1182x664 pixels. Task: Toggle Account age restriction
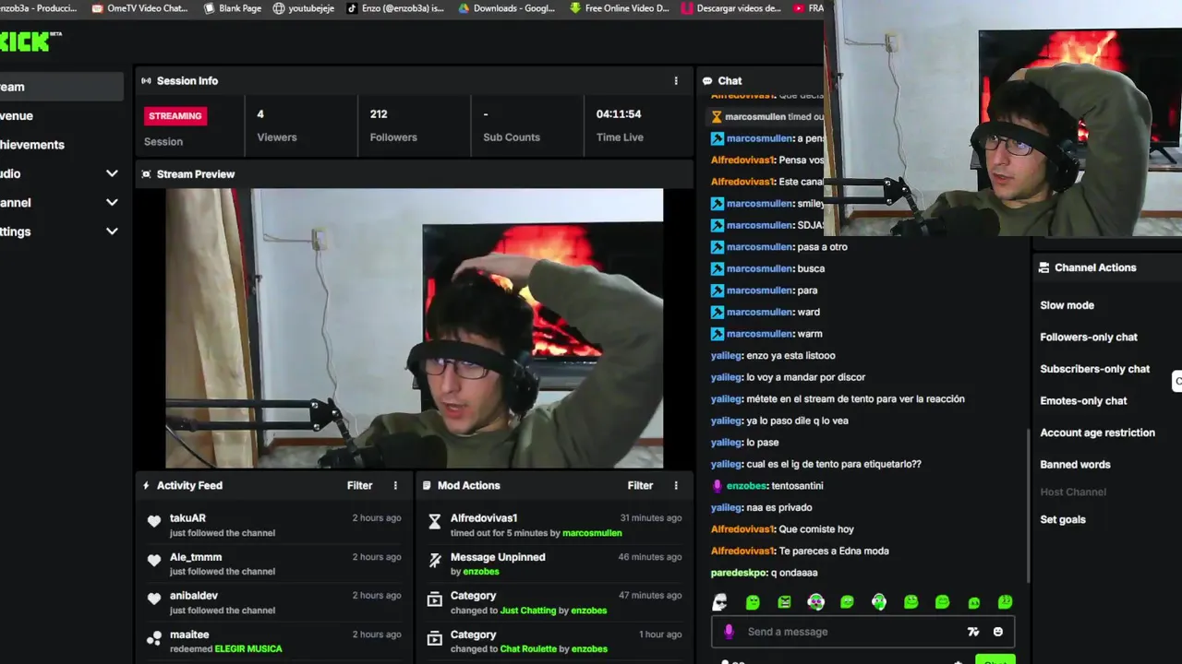[1097, 433]
